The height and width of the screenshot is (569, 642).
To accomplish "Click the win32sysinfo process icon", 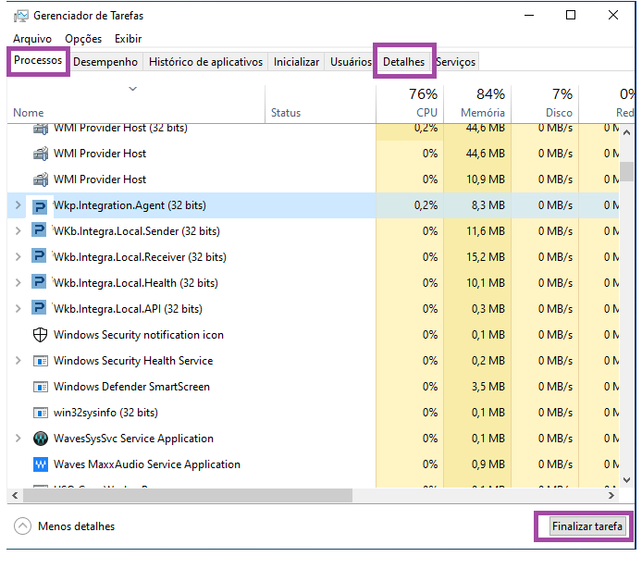I will (x=40, y=413).
